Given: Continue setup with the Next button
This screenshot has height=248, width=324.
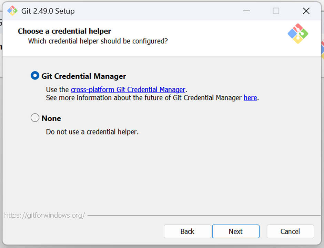Looking at the screenshot, I should click(235, 231).
